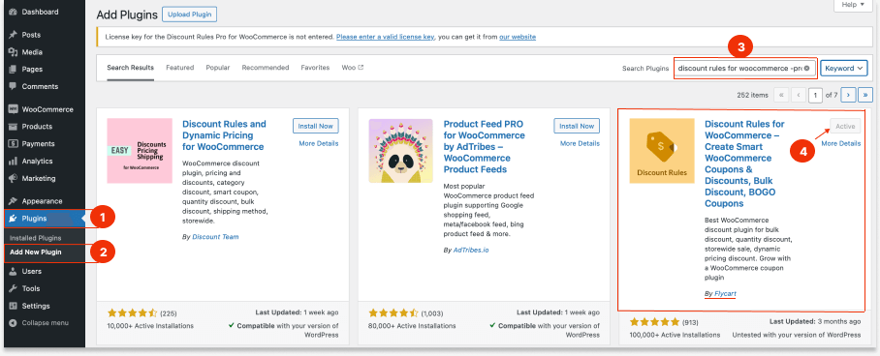
Task: Open the Settings menu item
Action: [x=45, y=306]
